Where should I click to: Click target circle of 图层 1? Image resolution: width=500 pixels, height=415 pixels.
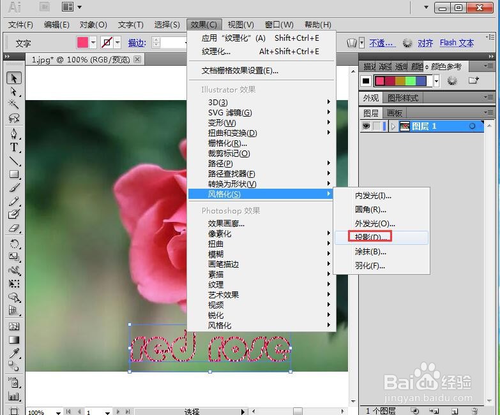tap(472, 126)
